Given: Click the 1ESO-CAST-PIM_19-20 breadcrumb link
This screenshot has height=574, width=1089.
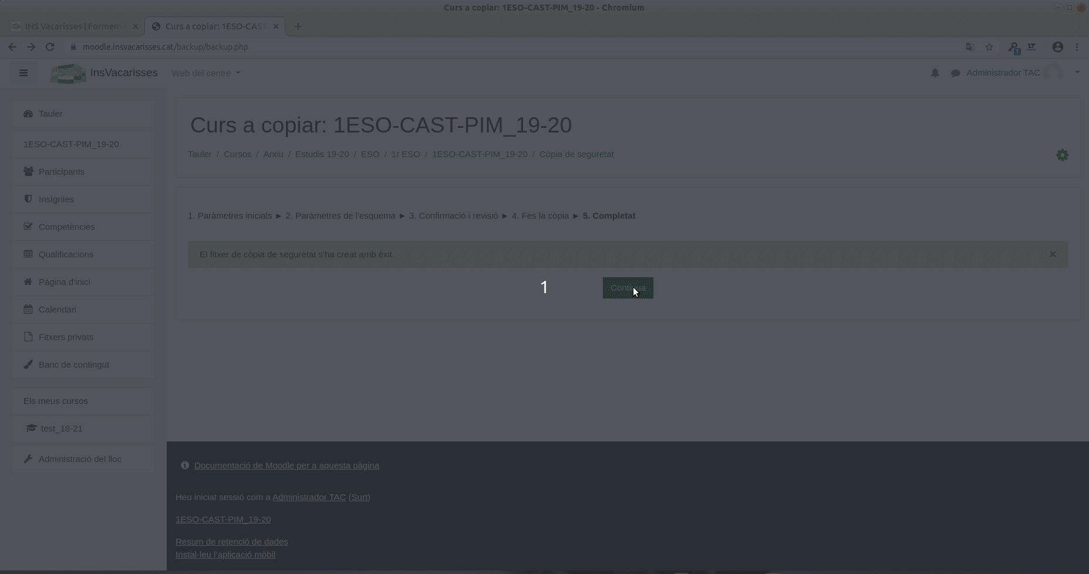Looking at the screenshot, I should (480, 154).
